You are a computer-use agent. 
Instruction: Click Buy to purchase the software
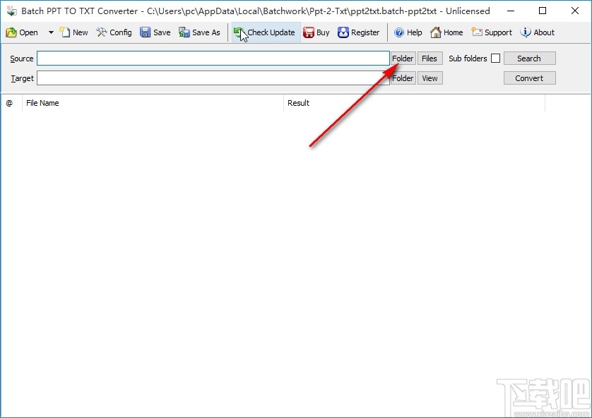[x=316, y=32]
